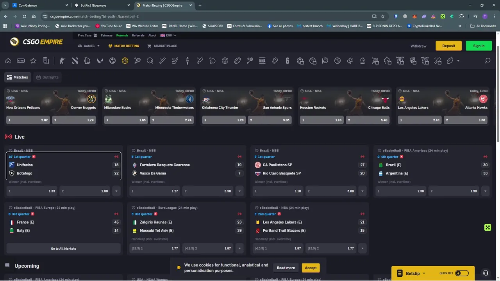Open the search magnifier icon
The width and height of the screenshot is (500, 281).
(x=487, y=61)
